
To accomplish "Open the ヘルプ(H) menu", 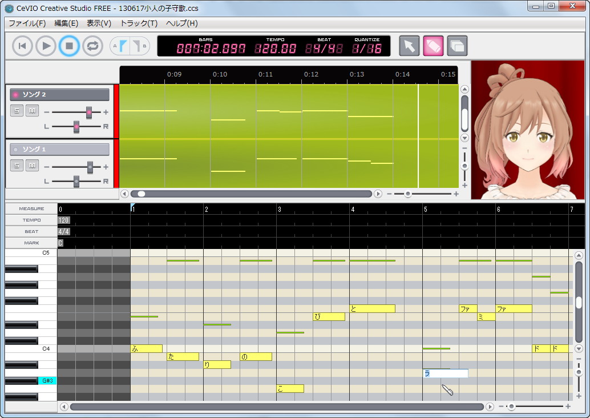I will [181, 23].
